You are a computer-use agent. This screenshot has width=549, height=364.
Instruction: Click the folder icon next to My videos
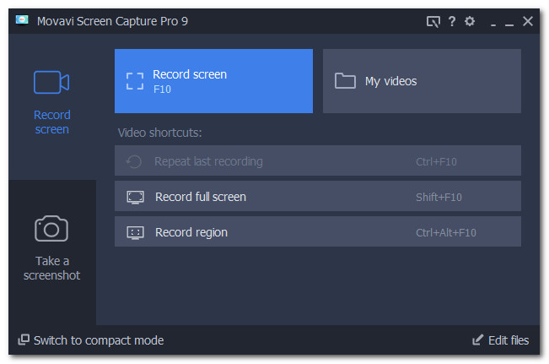click(x=345, y=81)
